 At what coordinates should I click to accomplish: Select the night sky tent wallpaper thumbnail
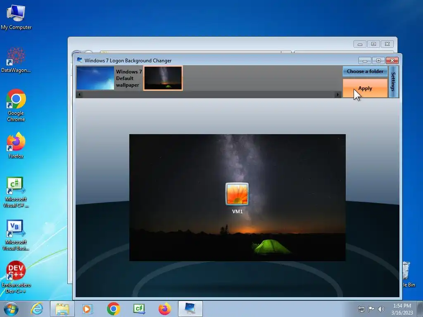[x=163, y=78]
